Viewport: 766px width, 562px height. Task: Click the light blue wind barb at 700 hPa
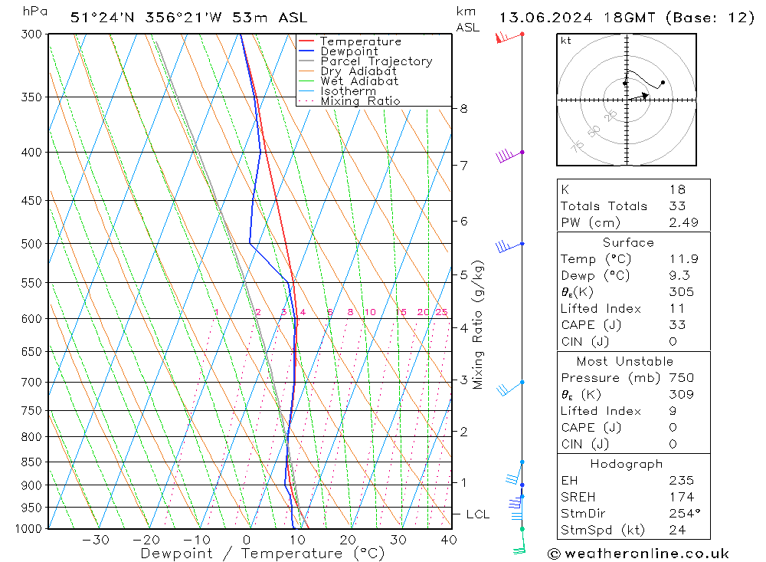click(x=510, y=388)
